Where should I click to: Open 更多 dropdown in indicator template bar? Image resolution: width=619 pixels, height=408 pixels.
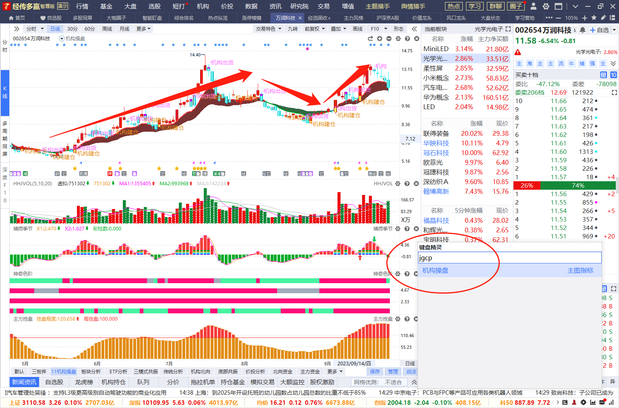tap(335, 372)
